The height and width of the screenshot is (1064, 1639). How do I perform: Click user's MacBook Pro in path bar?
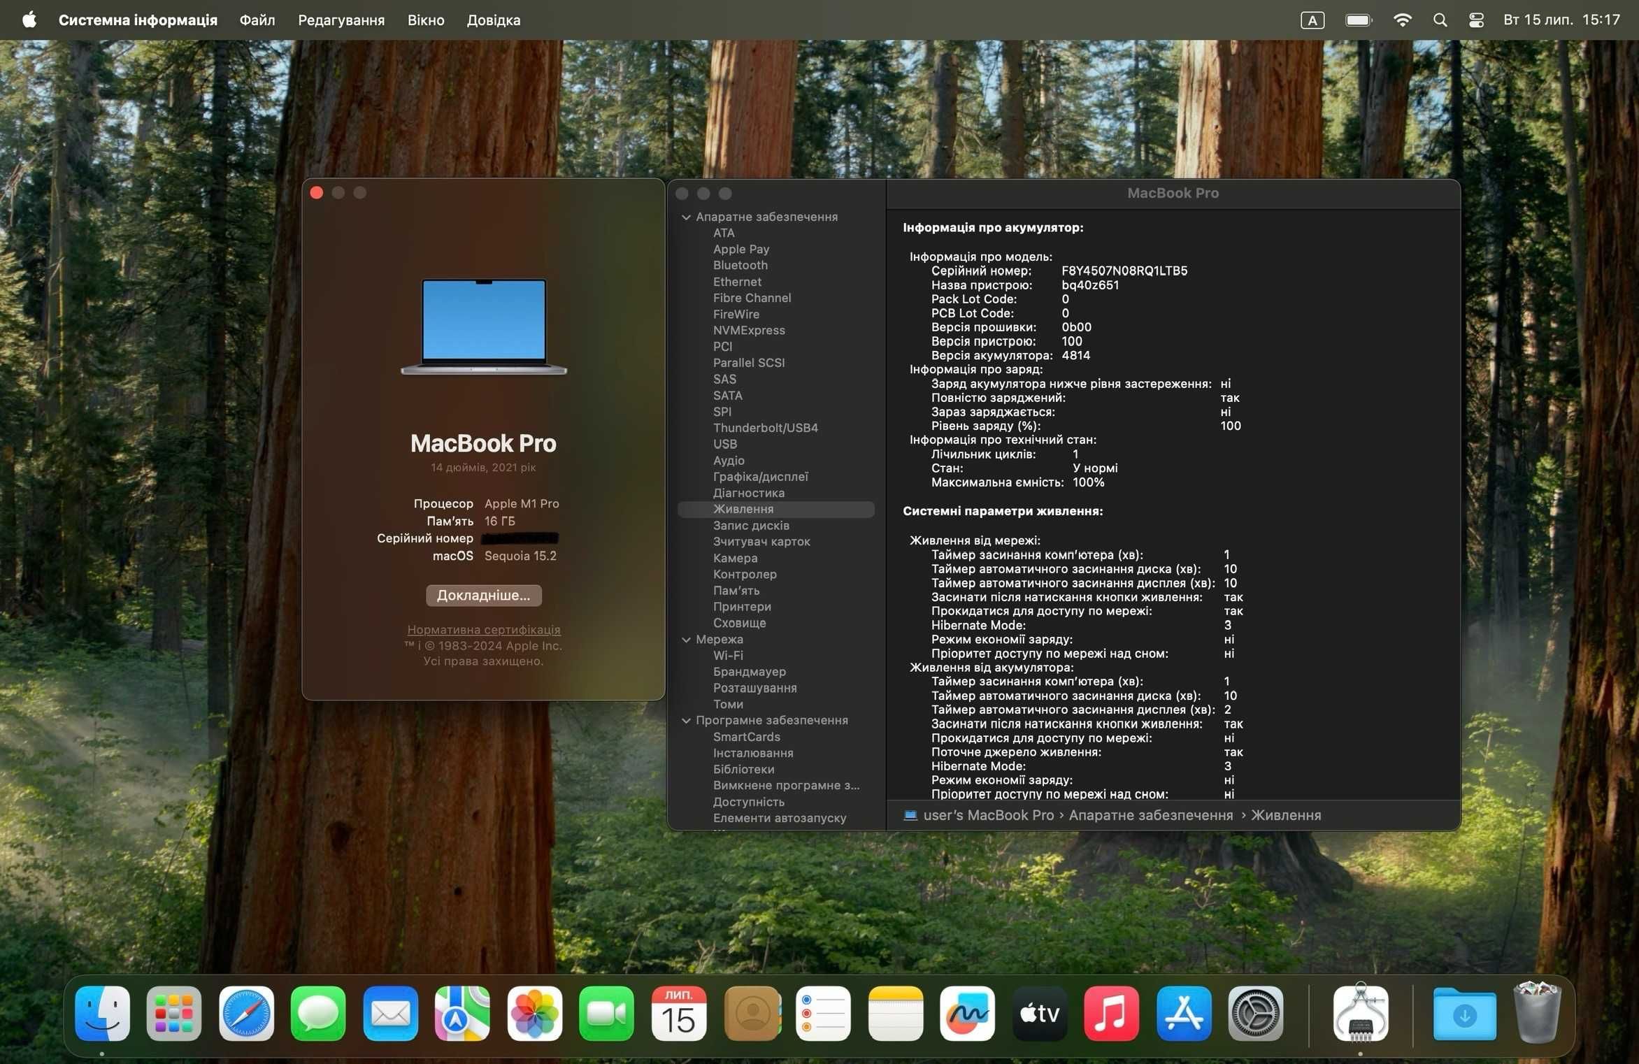[x=988, y=816]
